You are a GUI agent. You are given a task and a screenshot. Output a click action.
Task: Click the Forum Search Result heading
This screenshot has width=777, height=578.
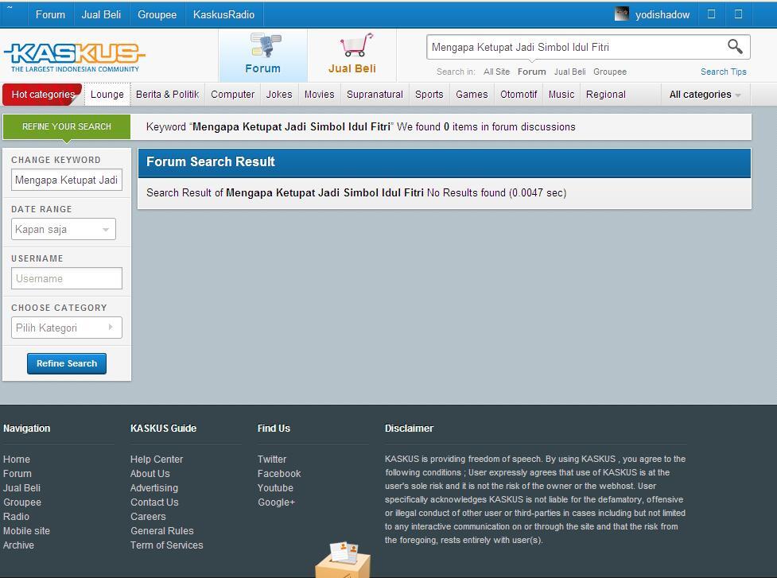point(211,161)
